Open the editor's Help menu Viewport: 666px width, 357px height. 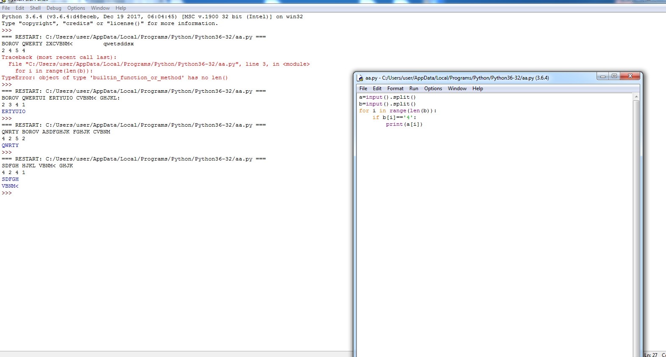(x=478, y=89)
